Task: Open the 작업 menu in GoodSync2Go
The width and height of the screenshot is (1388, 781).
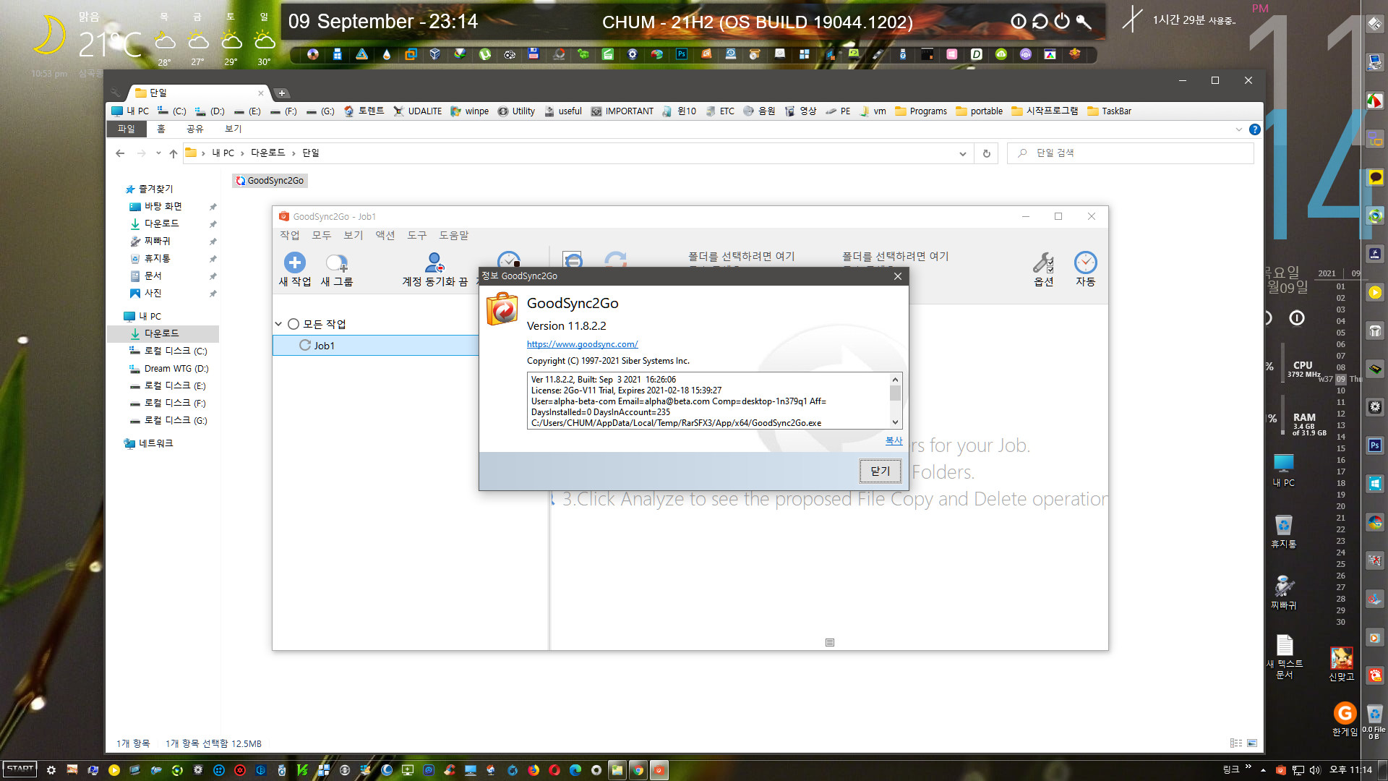Action: pyautogui.click(x=289, y=235)
